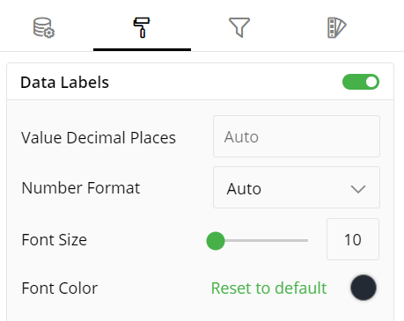Click the Font Size label
Image resolution: width=404 pixels, height=321 pixels.
(55, 240)
